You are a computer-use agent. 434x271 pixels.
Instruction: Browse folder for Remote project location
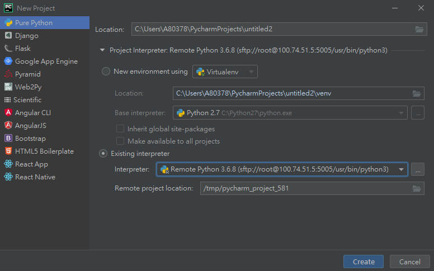(417, 189)
